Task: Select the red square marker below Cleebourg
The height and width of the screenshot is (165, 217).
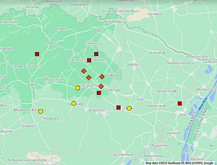Action: pyautogui.click(x=96, y=54)
